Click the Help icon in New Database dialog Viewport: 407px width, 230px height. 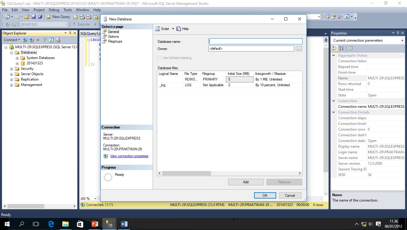183,29
